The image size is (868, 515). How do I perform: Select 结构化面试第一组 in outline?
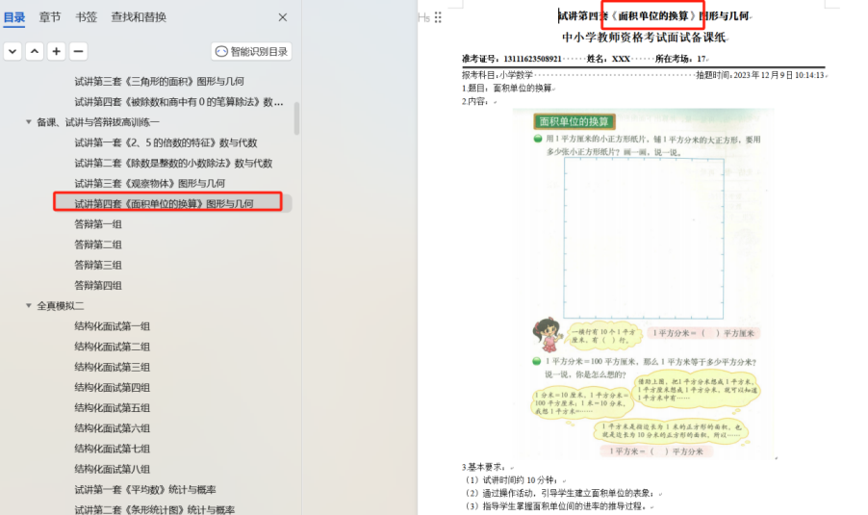pyautogui.click(x=113, y=326)
